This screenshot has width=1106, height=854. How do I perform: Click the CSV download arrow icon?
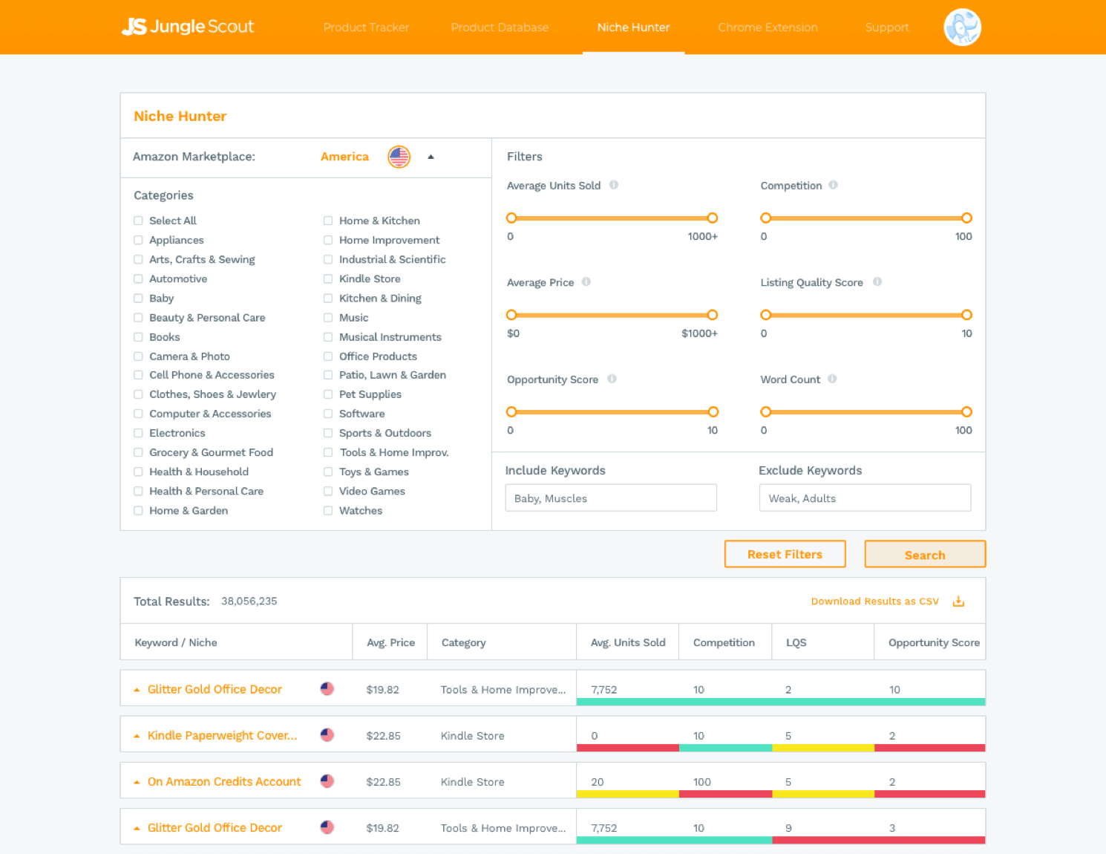pos(958,601)
